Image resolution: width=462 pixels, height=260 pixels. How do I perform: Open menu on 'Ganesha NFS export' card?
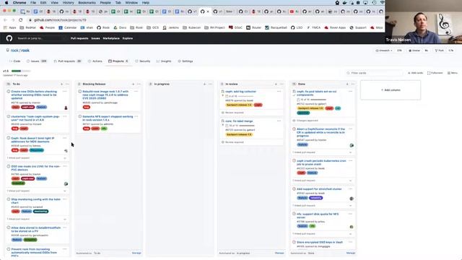pyautogui.click(x=136, y=116)
